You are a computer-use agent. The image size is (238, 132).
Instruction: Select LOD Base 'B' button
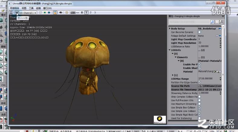click(x=82, y=13)
